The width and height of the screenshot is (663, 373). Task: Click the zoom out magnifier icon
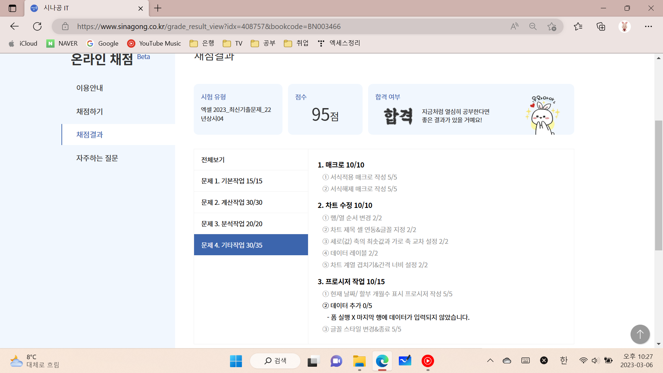point(533,26)
